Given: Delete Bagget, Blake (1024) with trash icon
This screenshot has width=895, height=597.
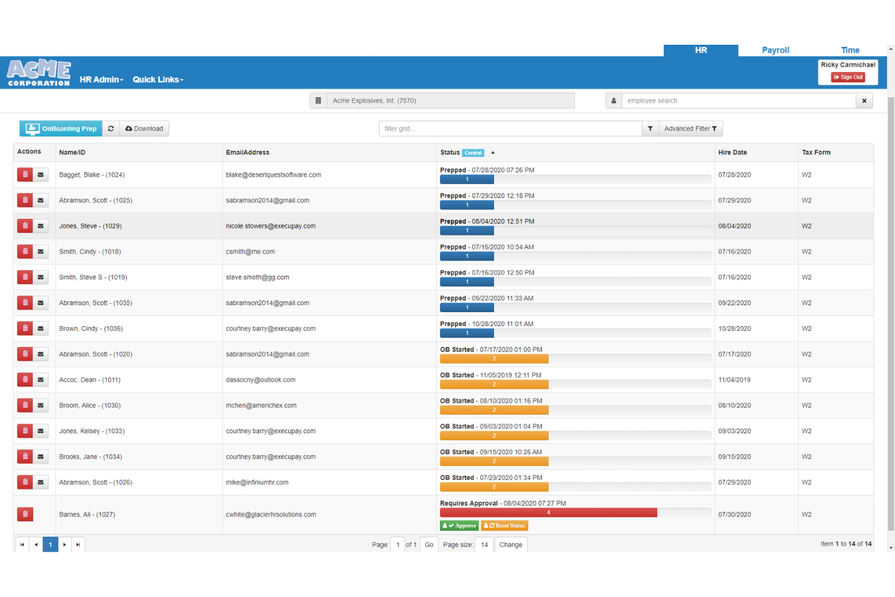Looking at the screenshot, I should (x=25, y=175).
